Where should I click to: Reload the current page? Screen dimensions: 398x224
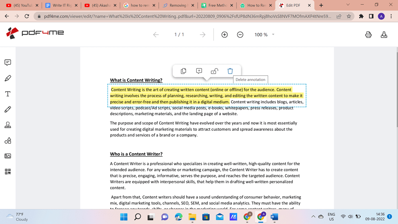pos(27,16)
